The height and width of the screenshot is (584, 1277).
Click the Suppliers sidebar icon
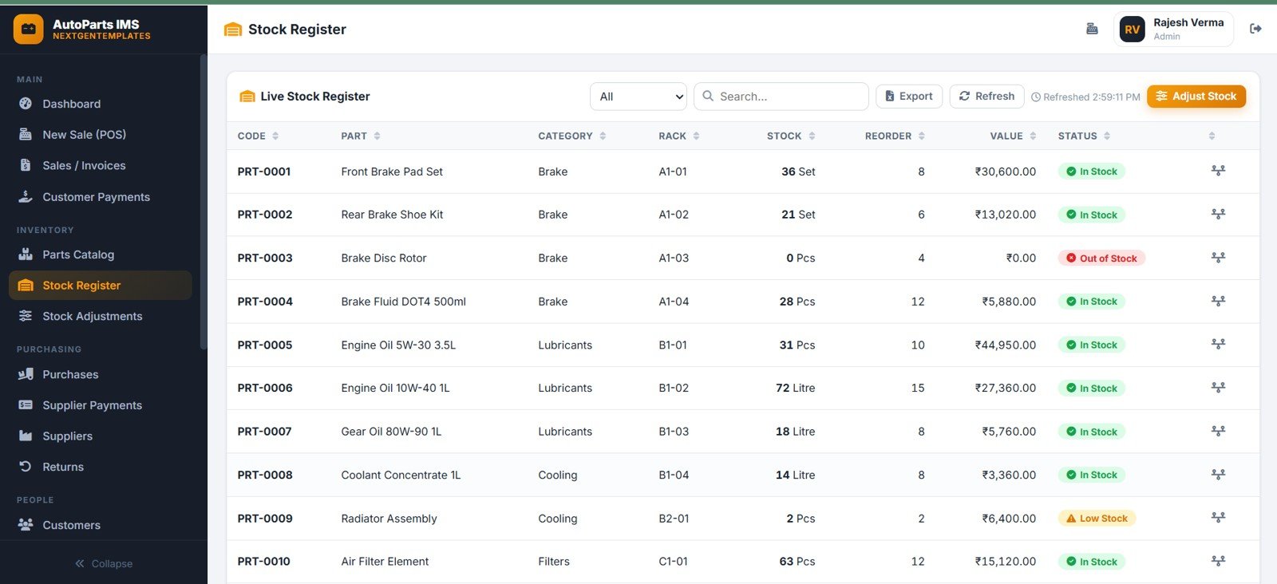(26, 436)
